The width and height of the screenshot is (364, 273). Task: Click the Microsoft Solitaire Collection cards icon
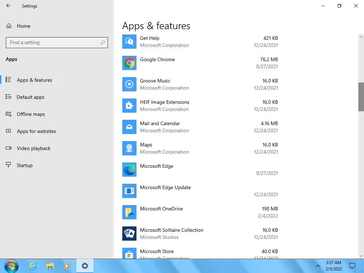[x=129, y=234]
